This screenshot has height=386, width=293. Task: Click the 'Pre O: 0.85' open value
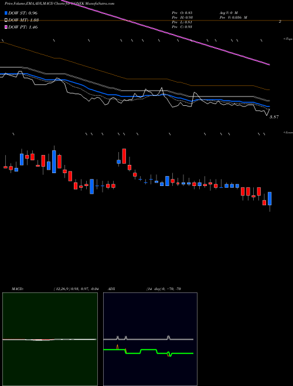pyautogui.click(x=182, y=12)
